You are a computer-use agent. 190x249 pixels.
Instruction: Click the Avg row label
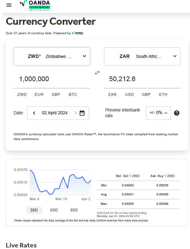point(104,195)
